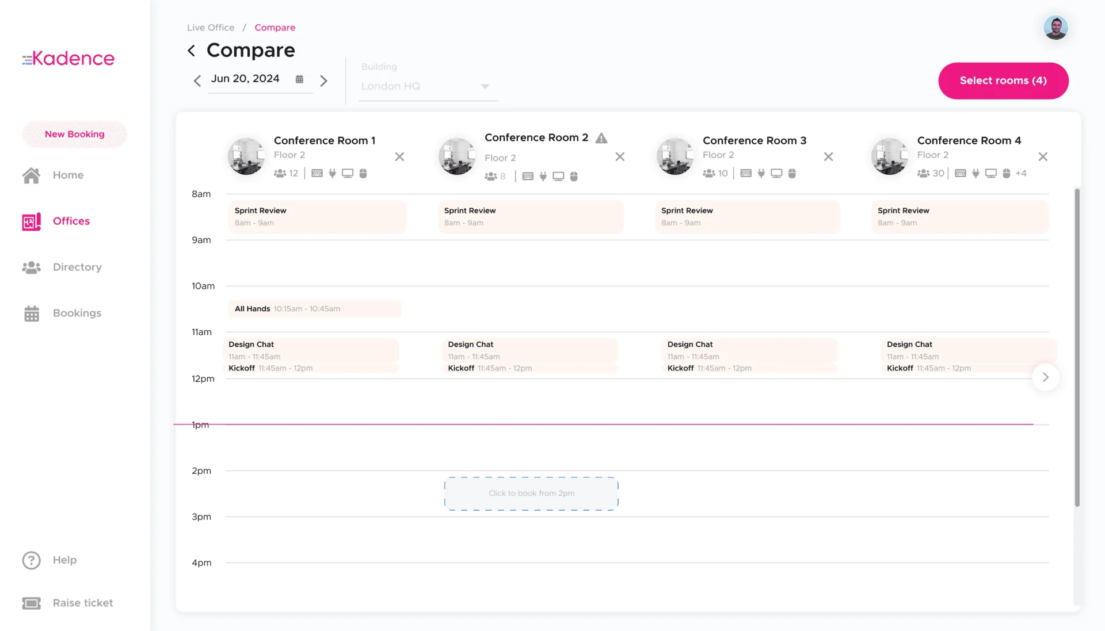
Task: Click the keyboard amenity icon under Conference Room 1
Action: tap(317, 173)
